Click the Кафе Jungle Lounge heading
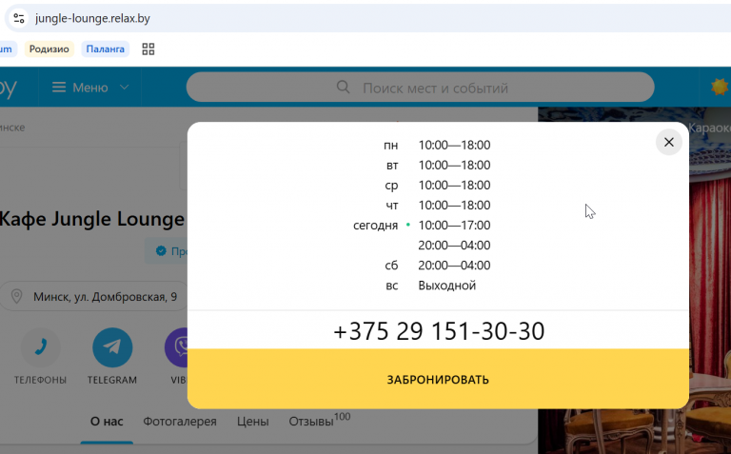 click(91, 219)
